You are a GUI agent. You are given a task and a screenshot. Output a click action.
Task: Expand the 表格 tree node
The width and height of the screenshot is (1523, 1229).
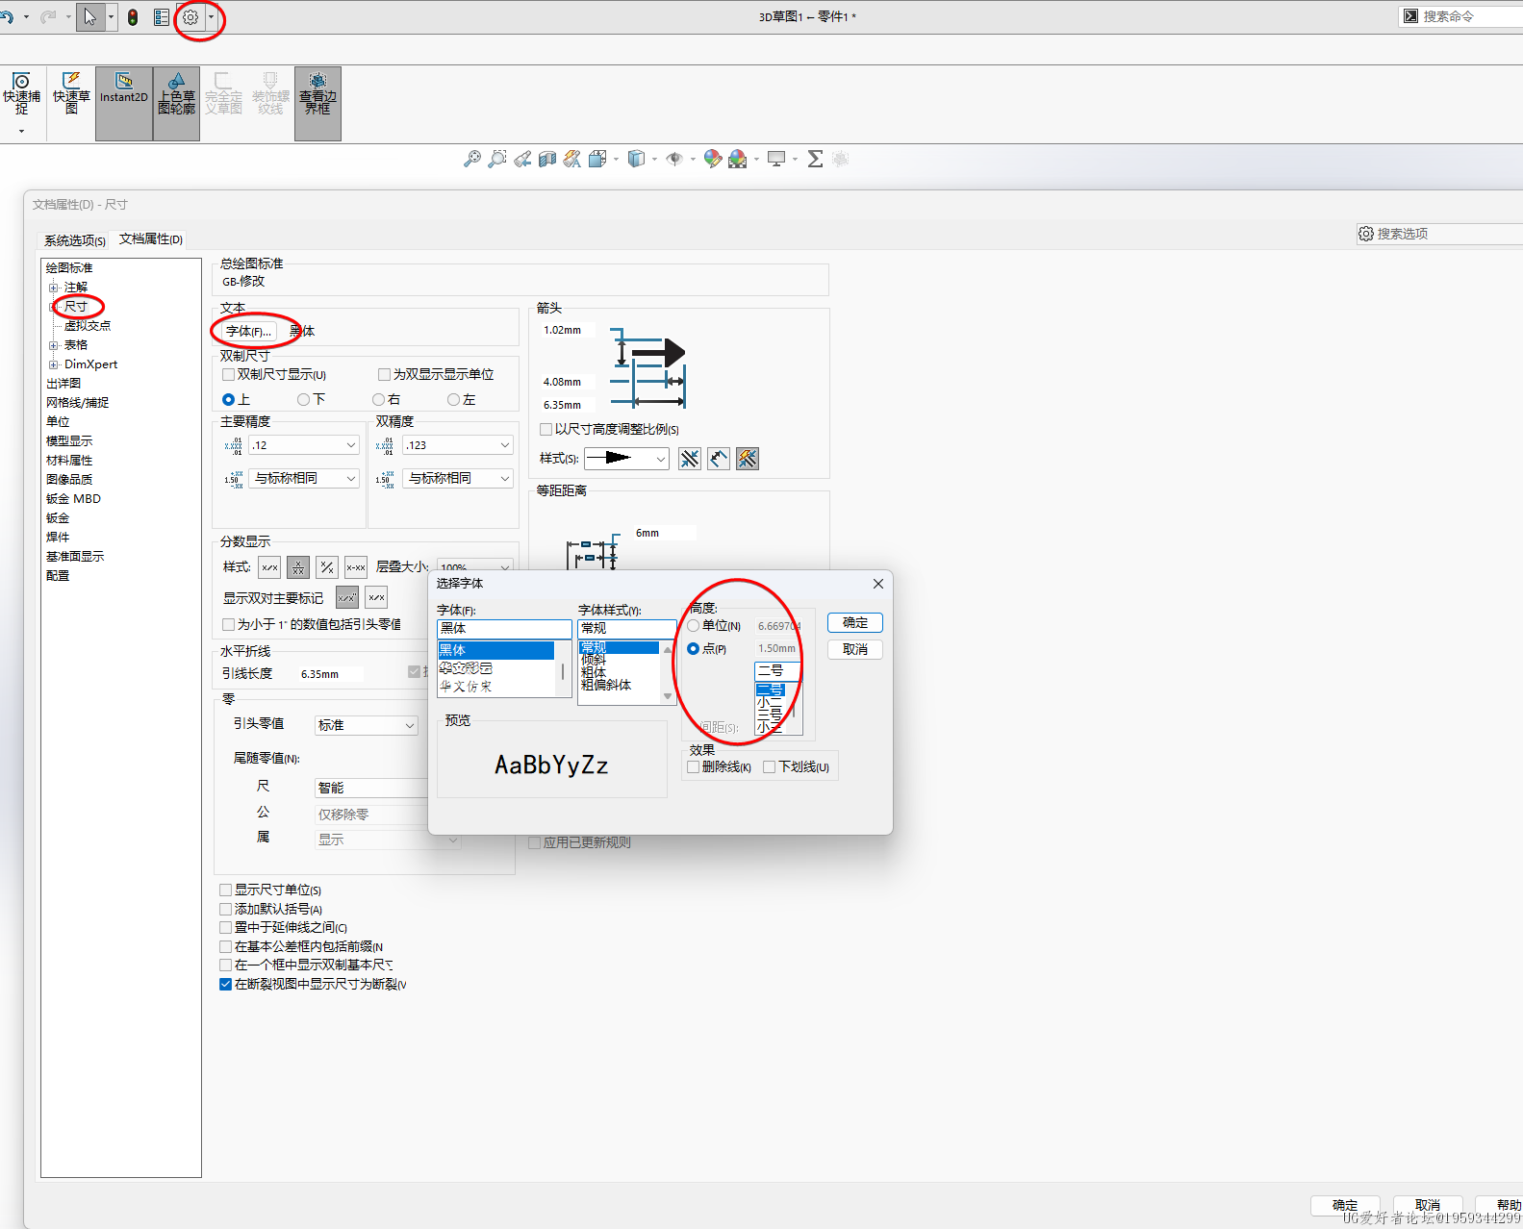click(54, 345)
